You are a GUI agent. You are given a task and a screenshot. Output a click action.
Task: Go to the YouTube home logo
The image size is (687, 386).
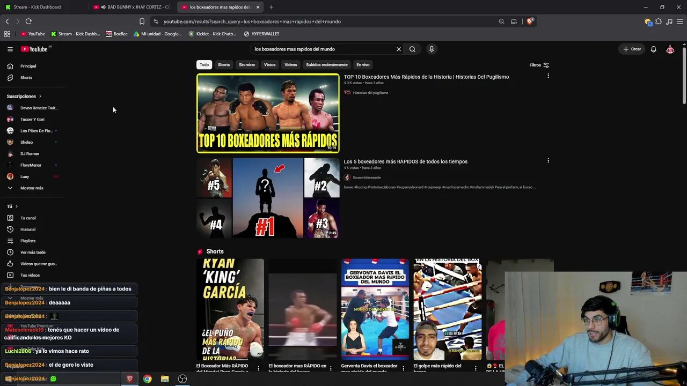tap(34, 49)
